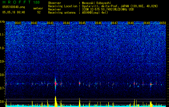Select observer name Masayuki Kobayashi
Image resolution: width=169 pixels, height=107 pixels.
[x=96, y=3]
